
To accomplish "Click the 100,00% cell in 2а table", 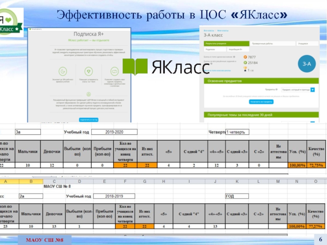I will [x=297, y=226].
